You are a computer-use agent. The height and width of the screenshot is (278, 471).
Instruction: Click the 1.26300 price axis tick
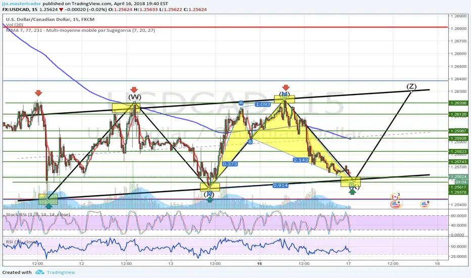[458, 91]
